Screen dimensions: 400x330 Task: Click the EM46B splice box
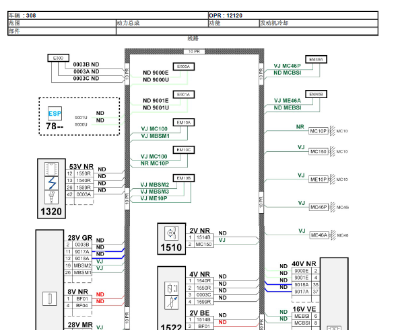tap(316, 94)
